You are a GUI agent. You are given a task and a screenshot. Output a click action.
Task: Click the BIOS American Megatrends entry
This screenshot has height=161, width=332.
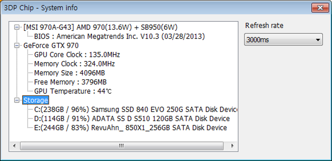coord(119,37)
